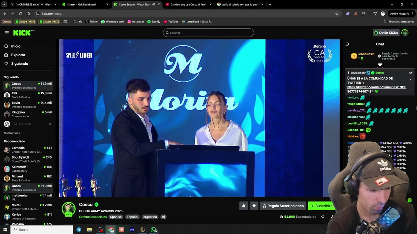Open the Chrome profile avatar
The width and height of the screenshot is (417, 234).
coord(383,14)
